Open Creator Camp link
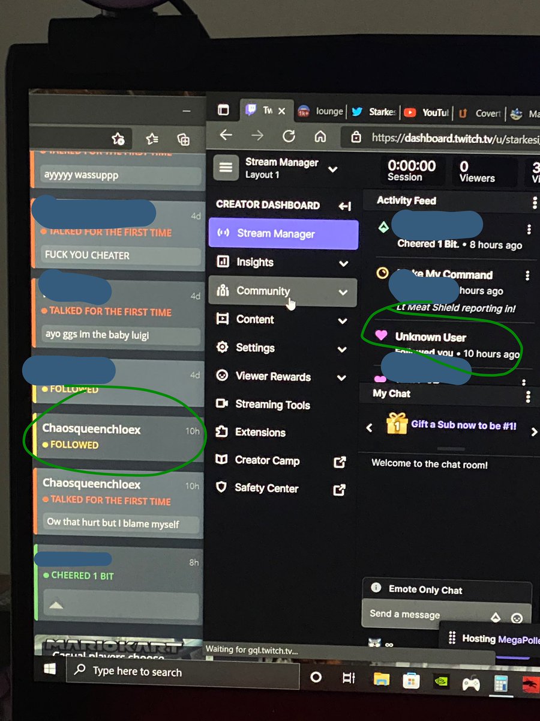This screenshot has height=721, width=540. 267,460
